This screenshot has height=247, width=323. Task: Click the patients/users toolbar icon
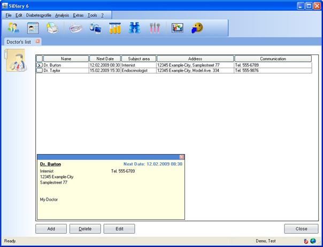[x=14, y=28]
